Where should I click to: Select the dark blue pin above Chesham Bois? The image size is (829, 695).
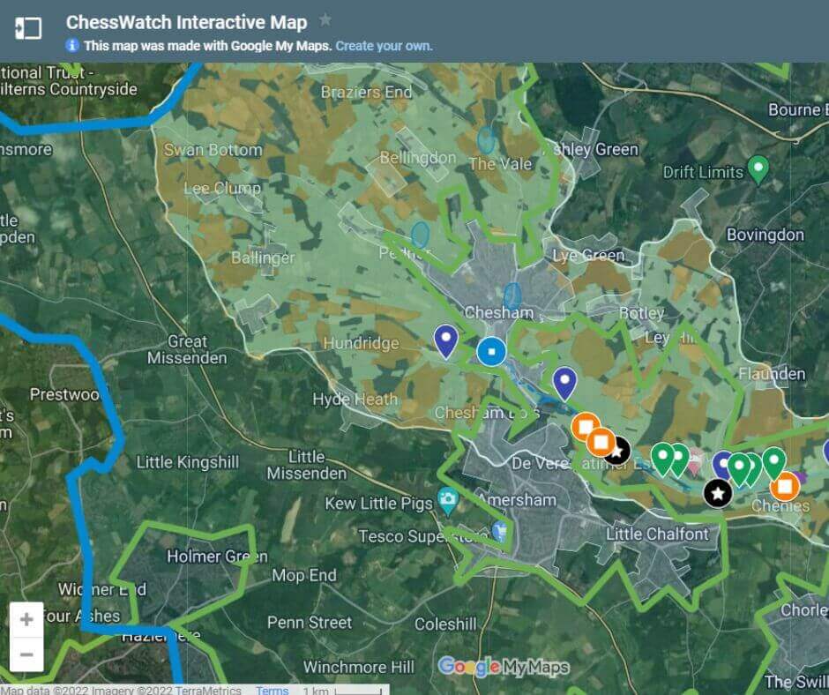pos(564,381)
